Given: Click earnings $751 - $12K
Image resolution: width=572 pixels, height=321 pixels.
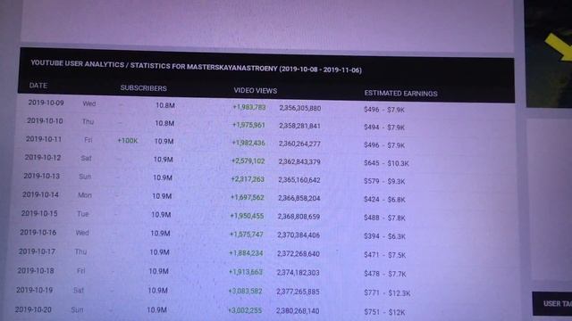Looking at the screenshot, I should pyautogui.click(x=384, y=312).
